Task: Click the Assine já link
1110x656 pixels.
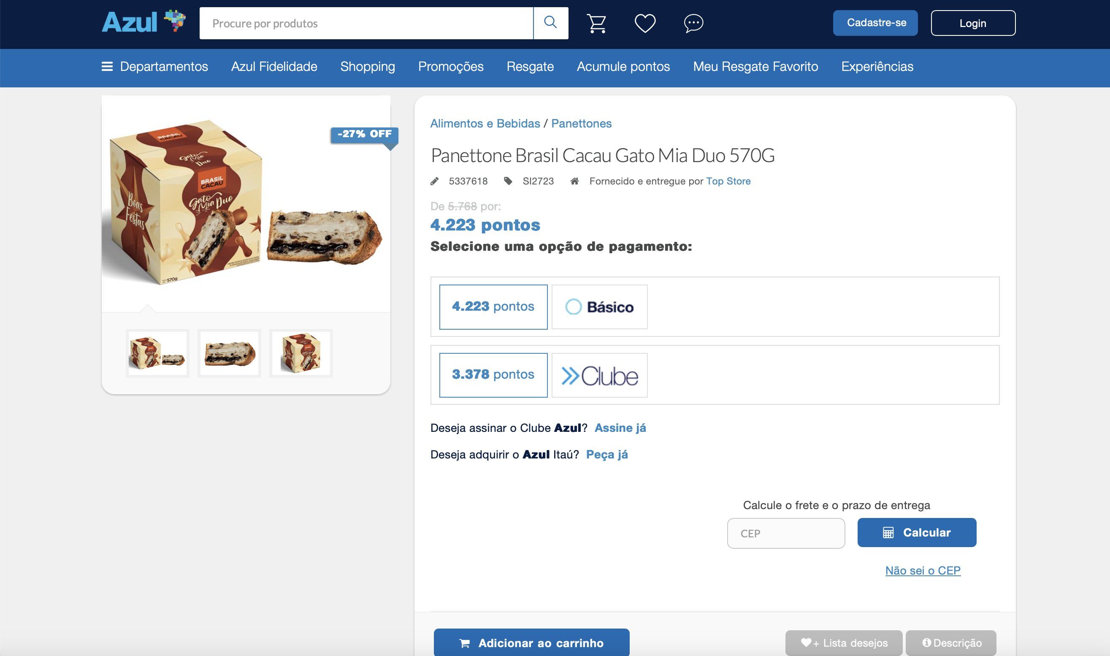Action: [620, 428]
